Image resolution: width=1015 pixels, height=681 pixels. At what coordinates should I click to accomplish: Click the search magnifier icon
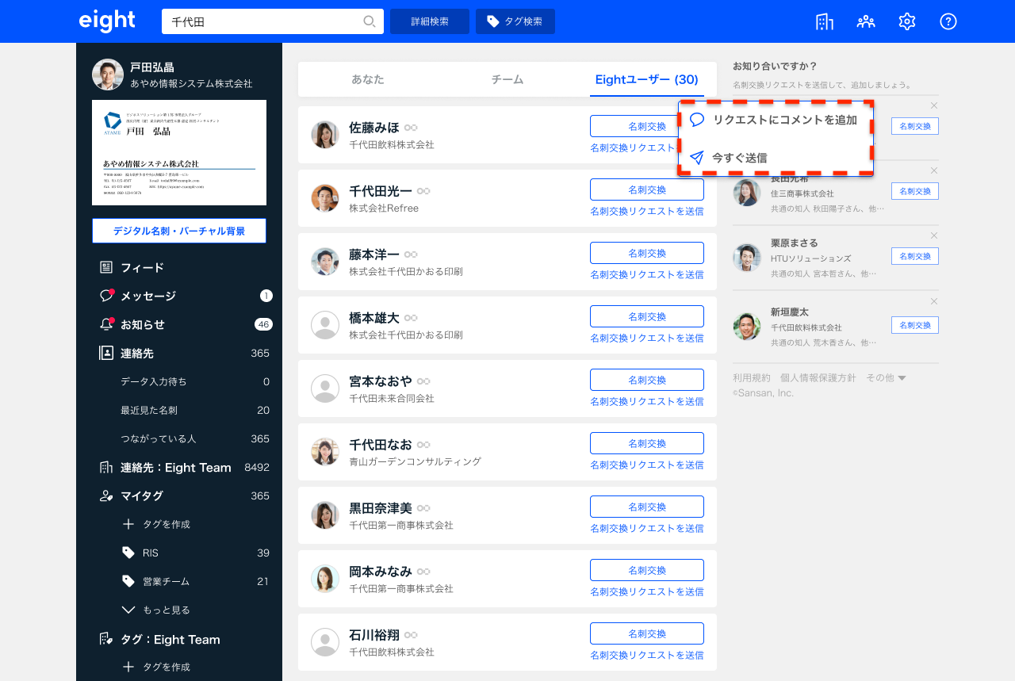pyautogui.click(x=370, y=21)
